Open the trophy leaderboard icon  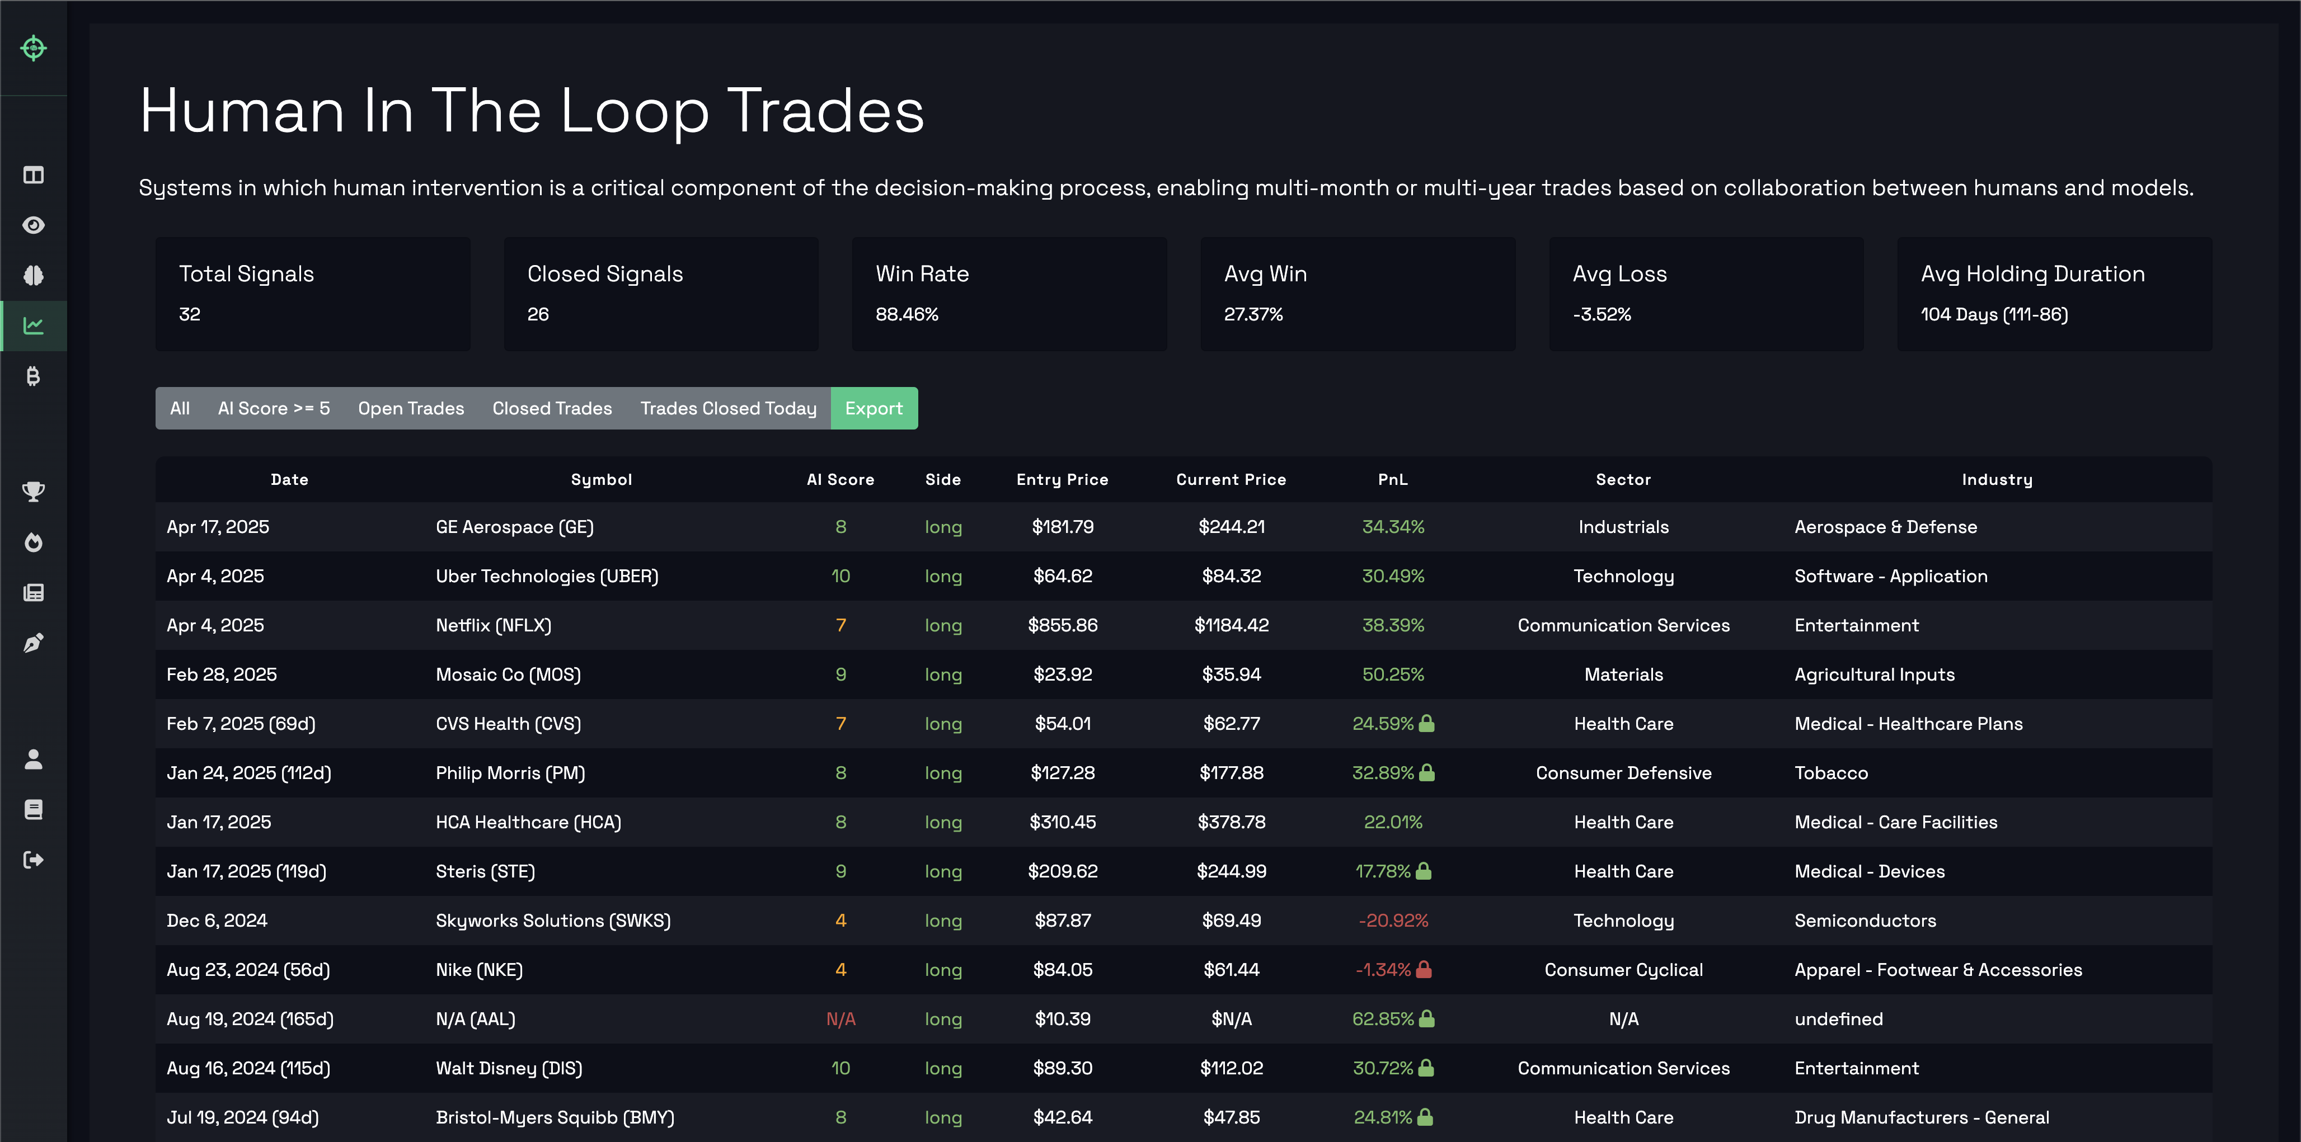click(x=33, y=491)
